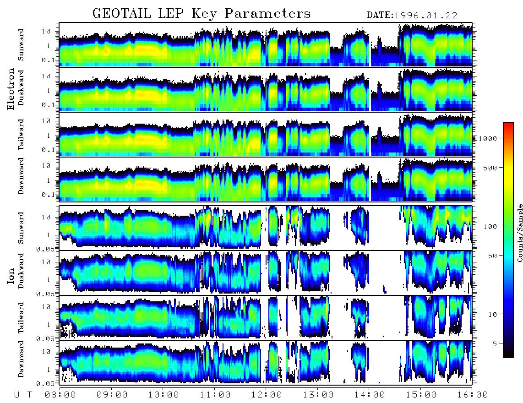Select the "09:00" time tick label
The height and width of the screenshot is (403, 523).
click(x=112, y=395)
